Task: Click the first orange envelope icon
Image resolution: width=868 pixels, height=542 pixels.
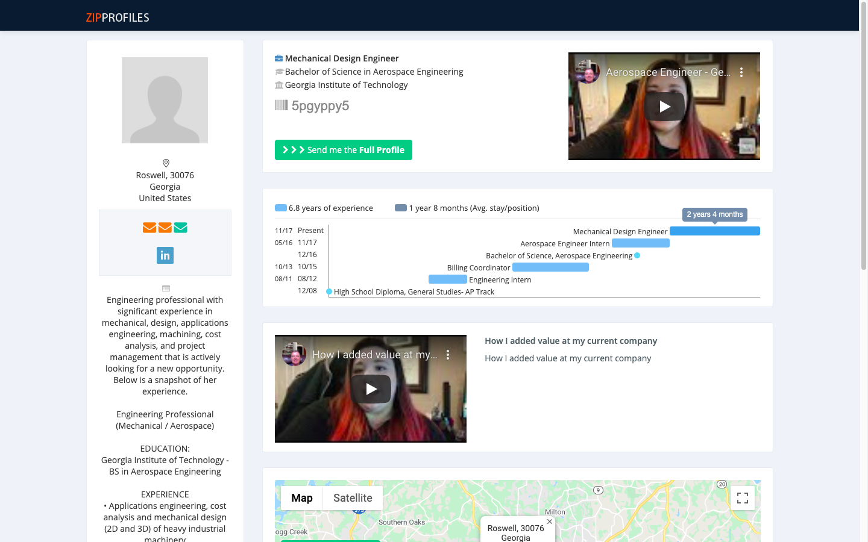Action: point(149,228)
